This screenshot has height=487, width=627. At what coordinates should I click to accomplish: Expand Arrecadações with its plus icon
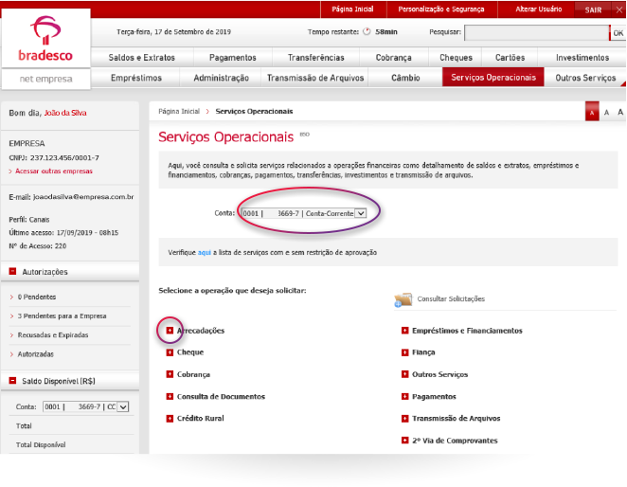click(170, 331)
